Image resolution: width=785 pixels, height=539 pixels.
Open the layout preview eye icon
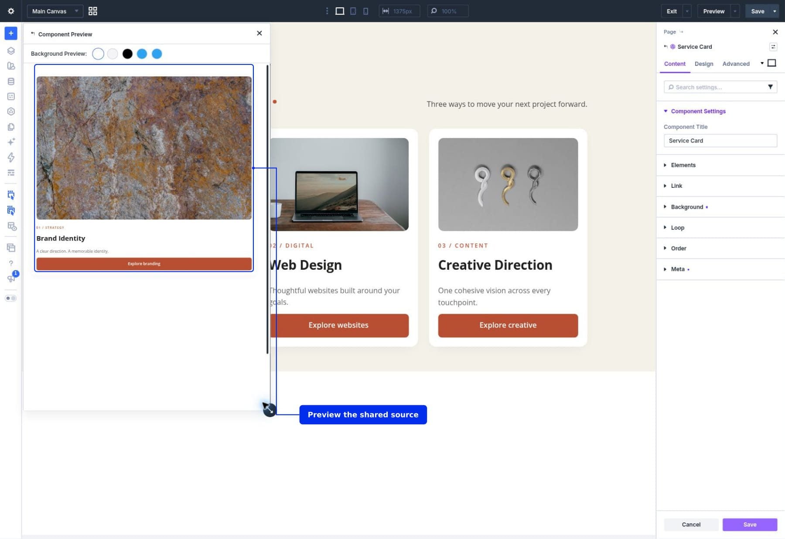[12, 226]
